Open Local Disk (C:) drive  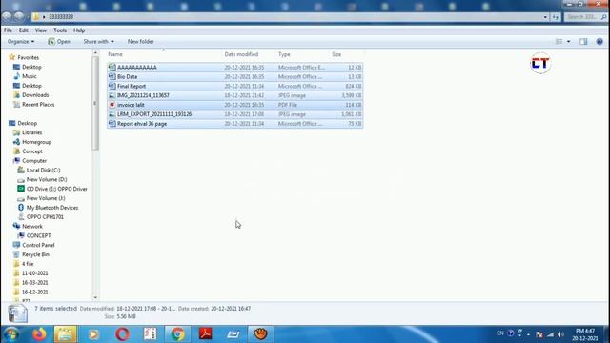43,170
